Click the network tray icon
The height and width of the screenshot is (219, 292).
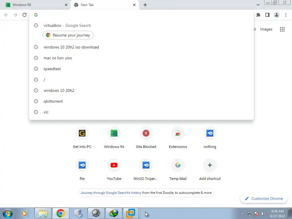pos(249,214)
